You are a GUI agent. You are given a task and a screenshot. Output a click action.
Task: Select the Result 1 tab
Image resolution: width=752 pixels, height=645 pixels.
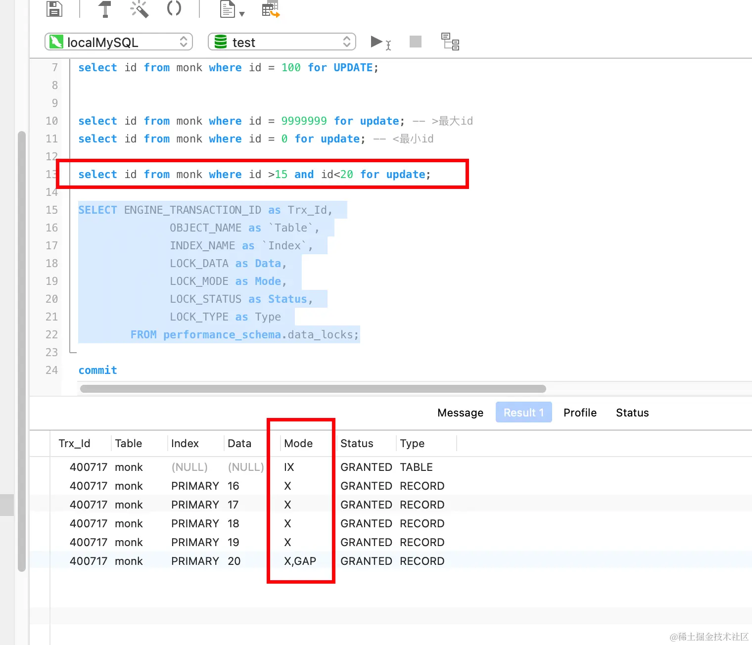(x=523, y=413)
